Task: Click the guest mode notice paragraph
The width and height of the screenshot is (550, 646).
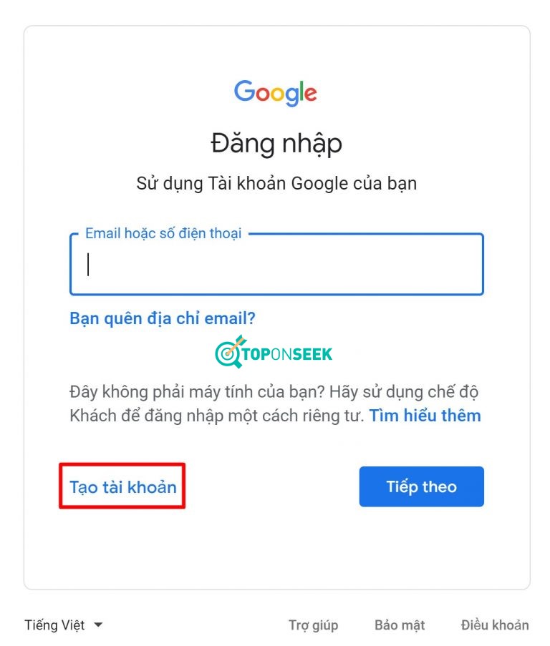Action: pyautogui.click(x=275, y=403)
